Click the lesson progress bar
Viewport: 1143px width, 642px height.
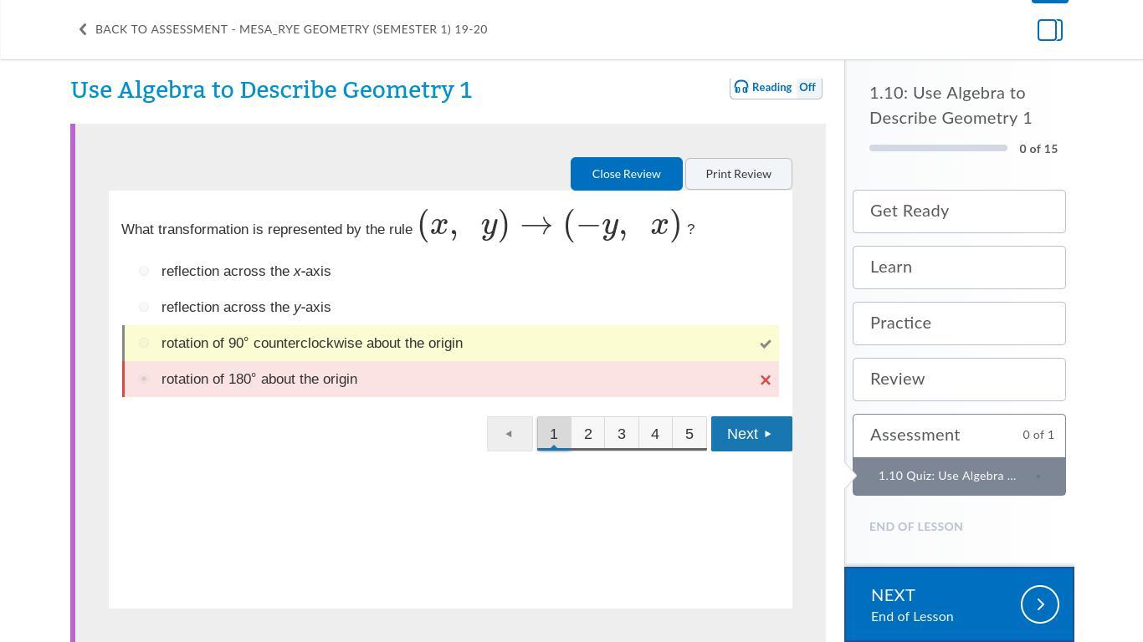point(938,148)
